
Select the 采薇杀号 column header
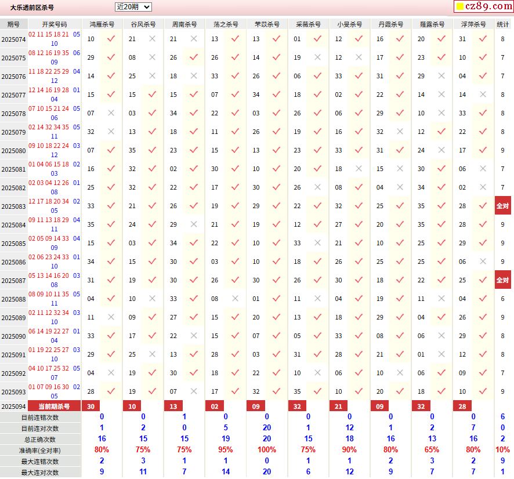click(x=309, y=24)
